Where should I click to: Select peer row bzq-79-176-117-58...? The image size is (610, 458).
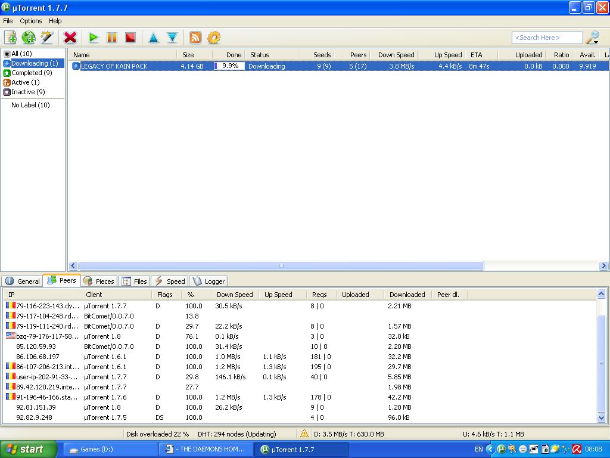click(300, 336)
